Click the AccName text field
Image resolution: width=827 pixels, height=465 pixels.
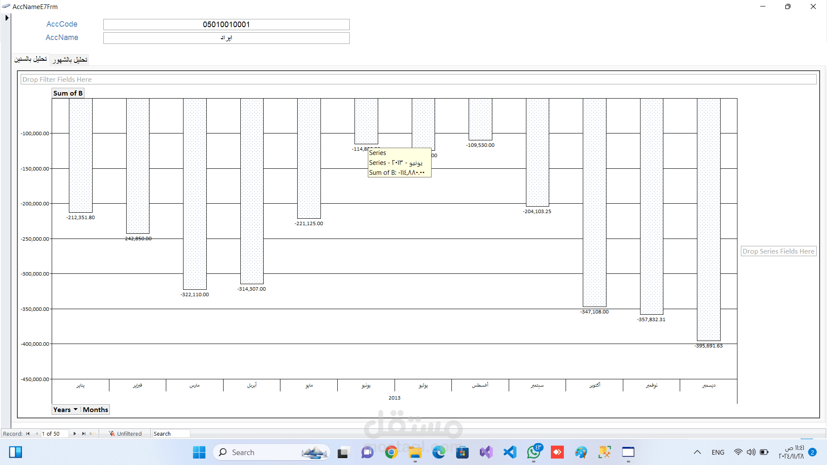(226, 38)
